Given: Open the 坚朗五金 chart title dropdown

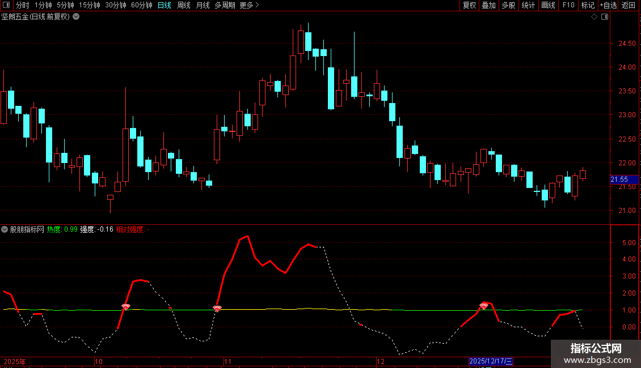Looking at the screenshot, I should [x=76, y=17].
